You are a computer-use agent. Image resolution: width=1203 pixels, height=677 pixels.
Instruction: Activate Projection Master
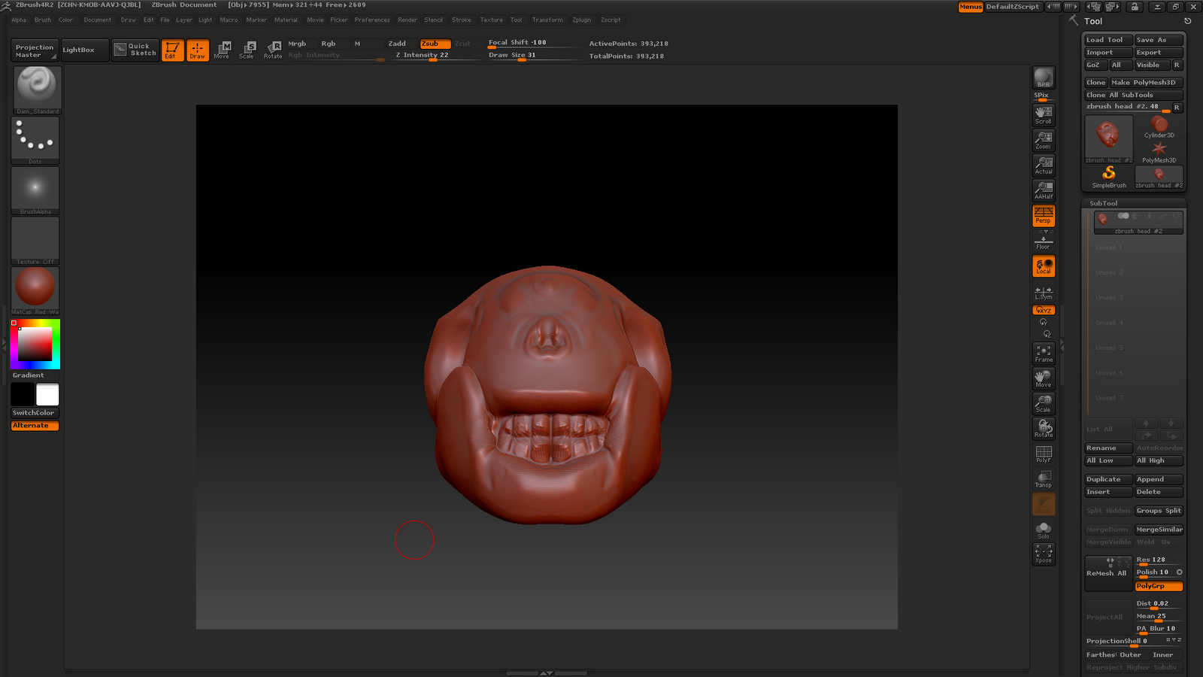(33, 50)
